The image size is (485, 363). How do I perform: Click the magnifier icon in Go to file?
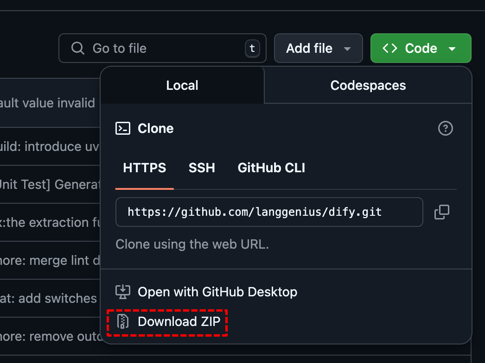pos(77,49)
